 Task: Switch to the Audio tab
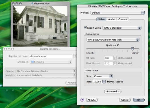pyautogui.click(x=111, y=19)
